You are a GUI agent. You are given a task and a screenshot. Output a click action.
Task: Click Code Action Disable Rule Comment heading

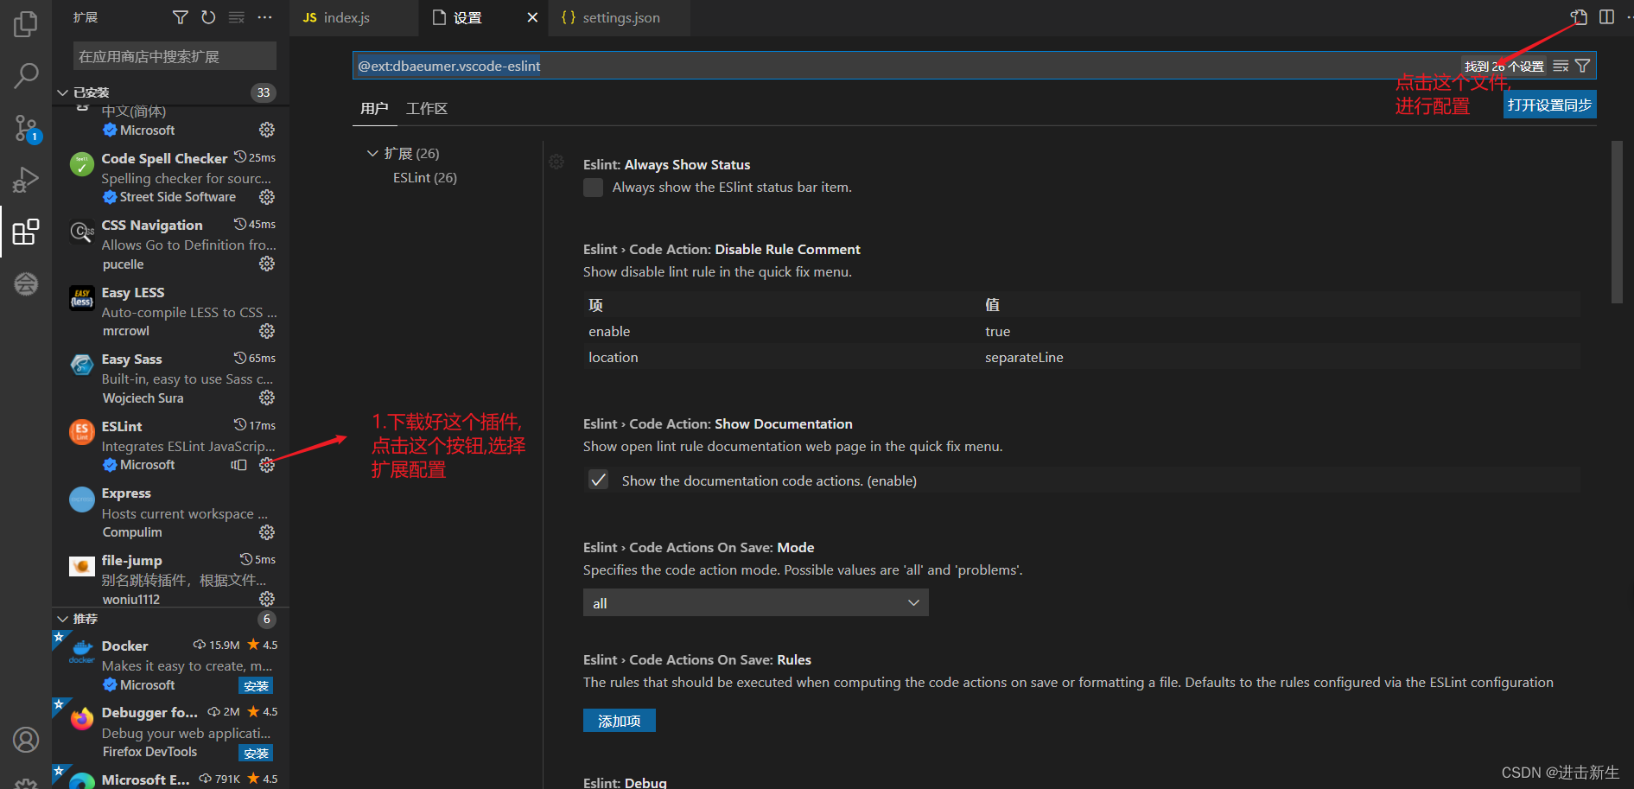(x=722, y=249)
